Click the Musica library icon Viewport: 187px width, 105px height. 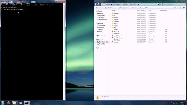98,30
